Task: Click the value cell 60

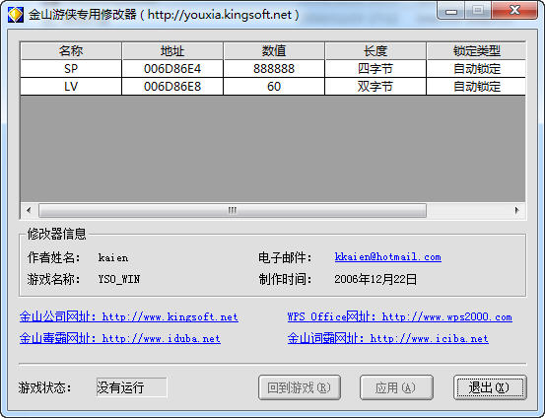Action: 274,86
